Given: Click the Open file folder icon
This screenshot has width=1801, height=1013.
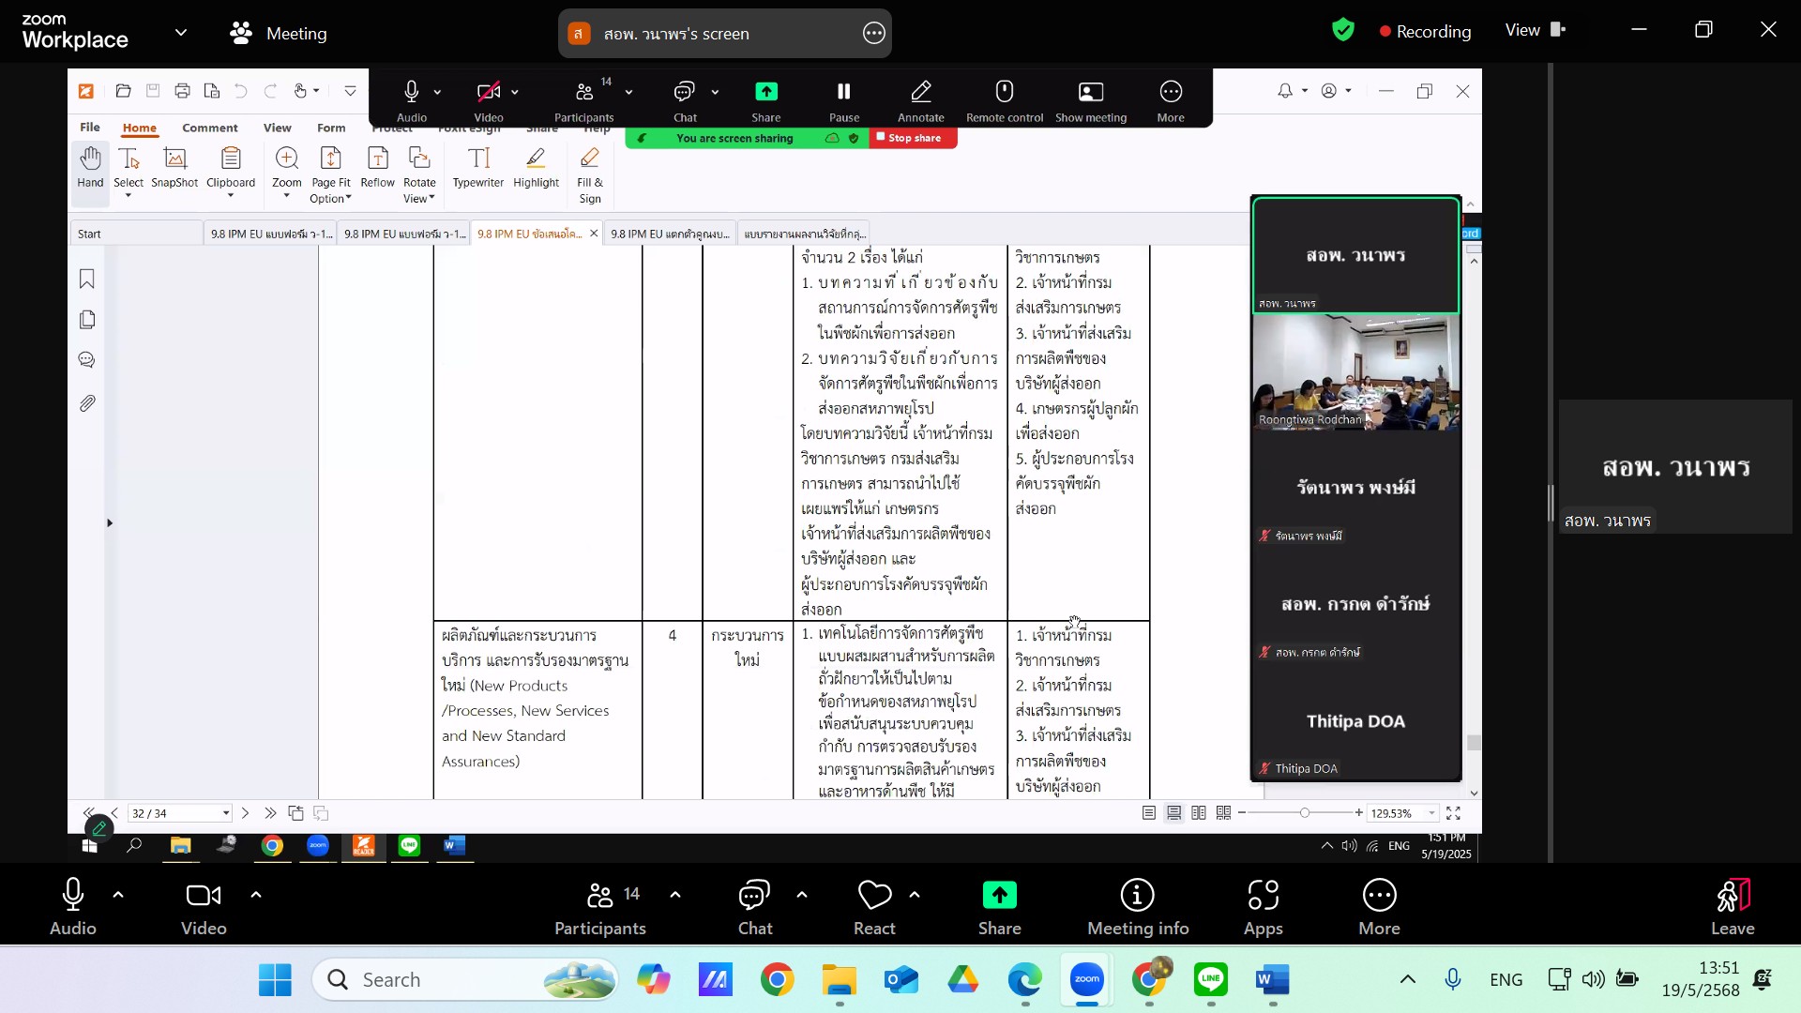Looking at the screenshot, I should (x=123, y=91).
